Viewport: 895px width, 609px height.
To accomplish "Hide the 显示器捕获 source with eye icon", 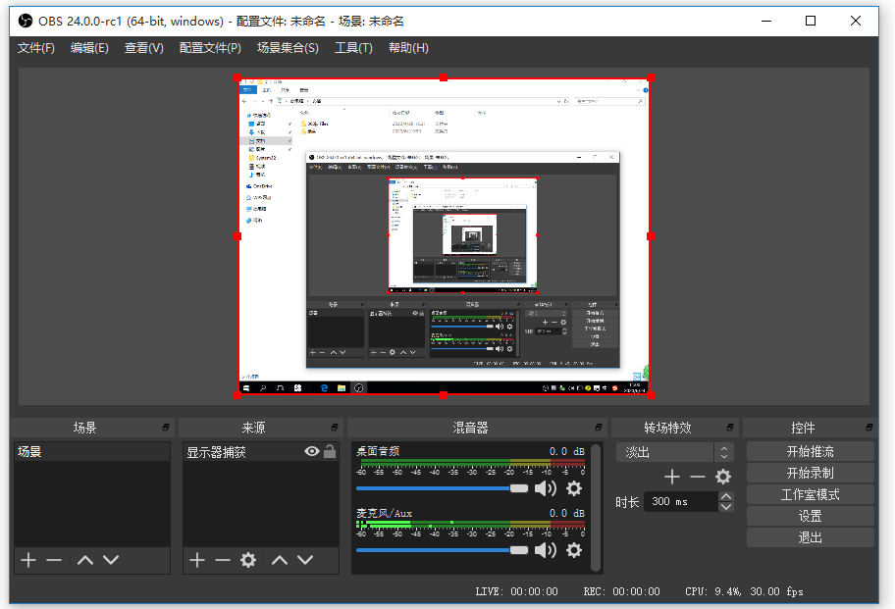I will click(x=312, y=452).
